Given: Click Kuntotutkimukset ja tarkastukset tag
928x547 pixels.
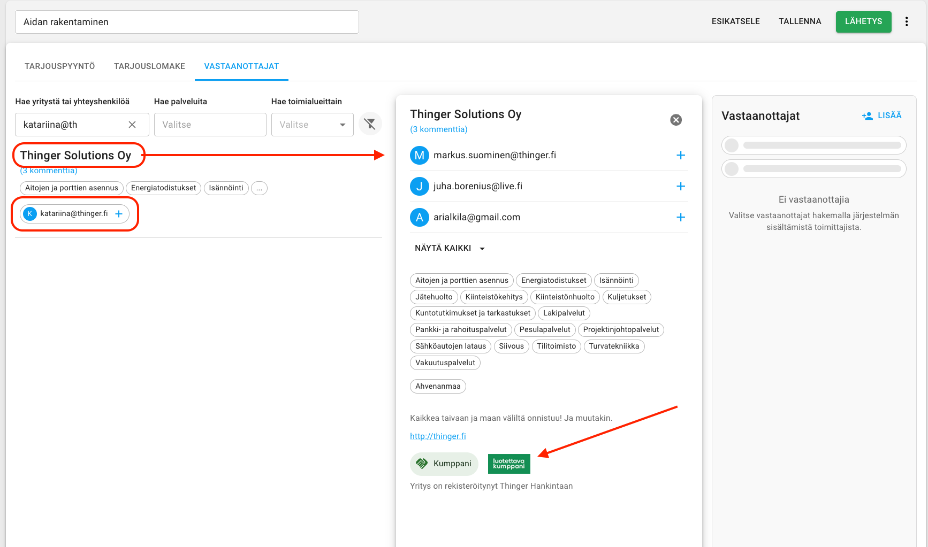Looking at the screenshot, I should [x=473, y=313].
